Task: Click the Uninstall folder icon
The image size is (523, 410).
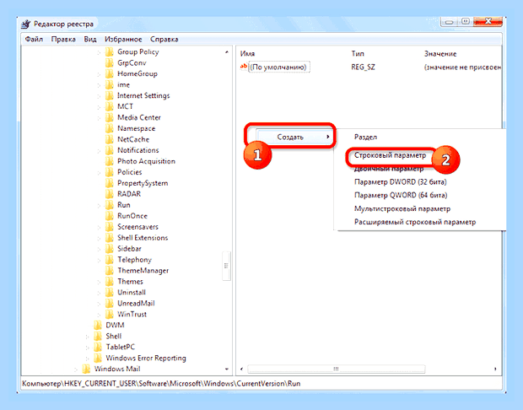Action: (x=109, y=293)
